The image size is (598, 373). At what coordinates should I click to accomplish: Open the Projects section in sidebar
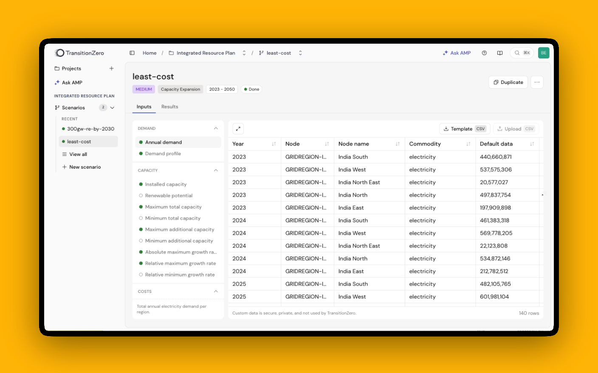(x=68, y=68)
